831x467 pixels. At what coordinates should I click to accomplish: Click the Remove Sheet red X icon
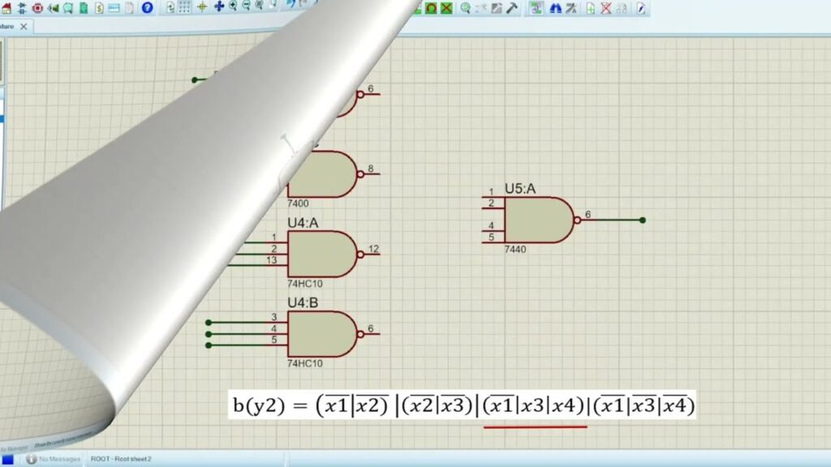click(x=606, y=8)
